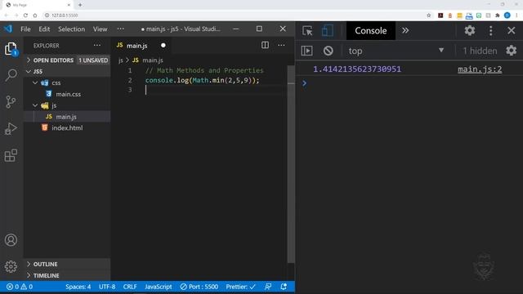Change indentation via Spaces: 4

click(78, 287)
